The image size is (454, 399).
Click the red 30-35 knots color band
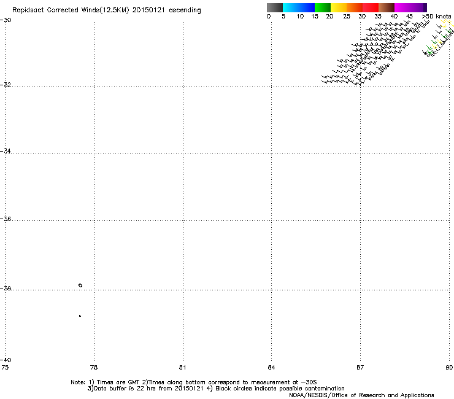pyautogui.click(x=371, y=7)
